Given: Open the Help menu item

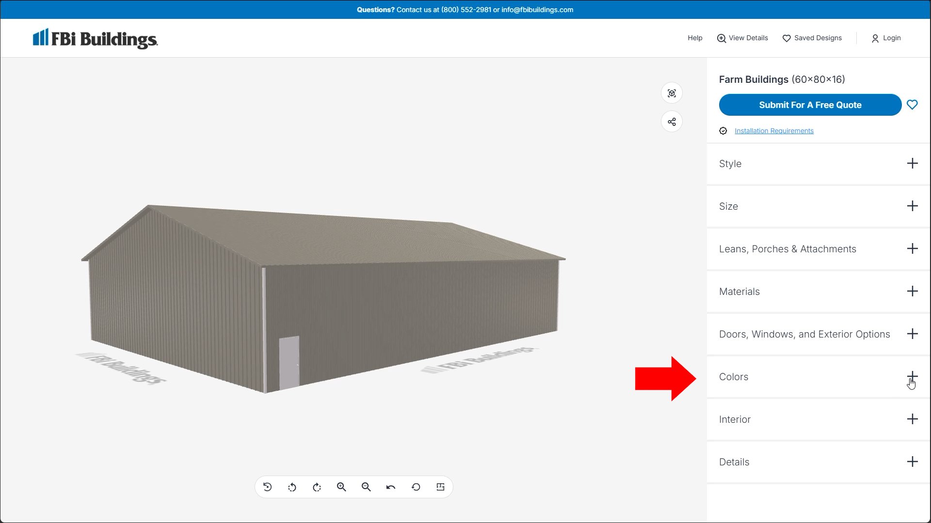Looking at the screenshot, I should (x=694, y=38).
